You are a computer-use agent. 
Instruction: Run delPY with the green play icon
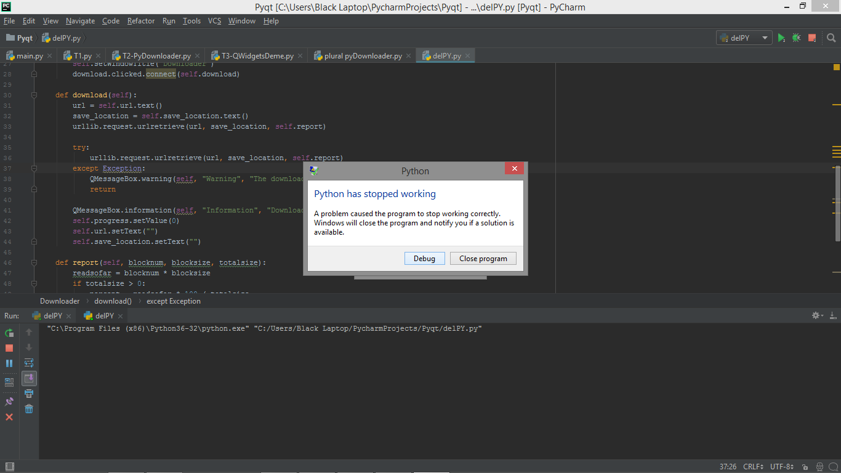coord(781,38)
